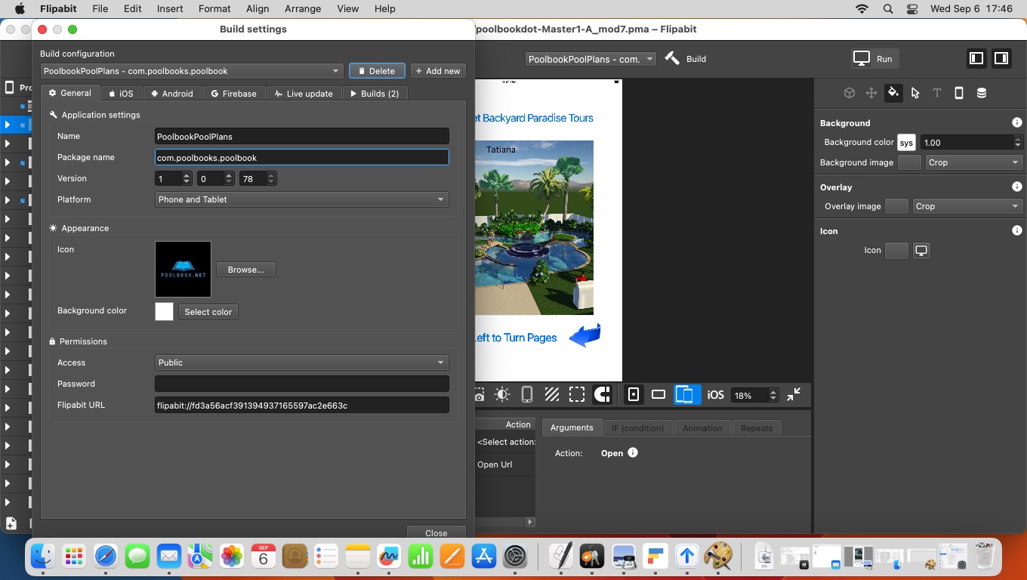Select landscape orientation icon
The image size is (1027, 580).
(658, 394)
